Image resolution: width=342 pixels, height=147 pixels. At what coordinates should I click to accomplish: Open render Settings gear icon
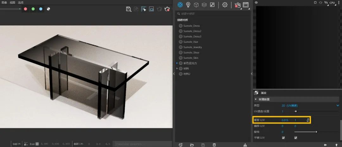(x=225, y=5)
